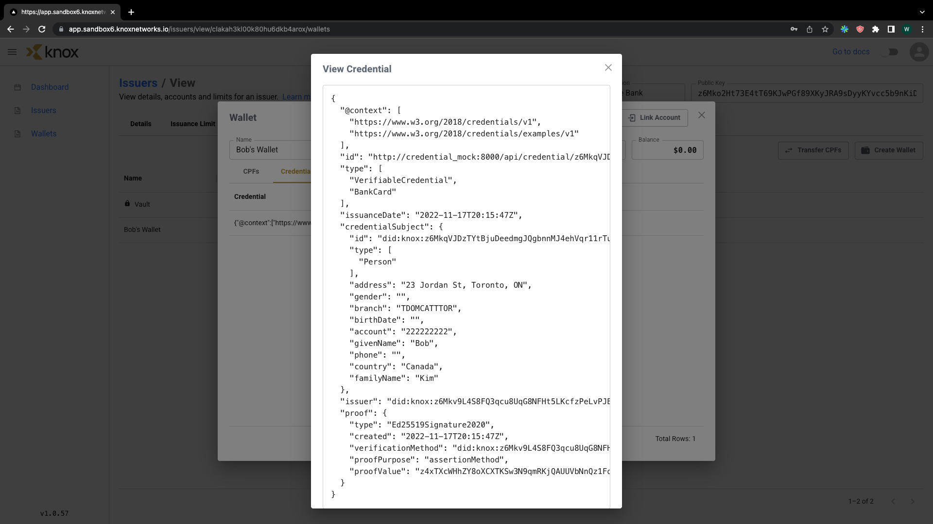Open Issuers in sidebar
This screenshot has height=524, width=933.
[x=43, y=111]
